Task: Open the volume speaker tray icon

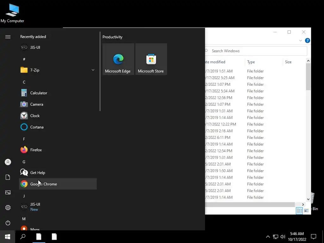Action: [x=283, y=237]
